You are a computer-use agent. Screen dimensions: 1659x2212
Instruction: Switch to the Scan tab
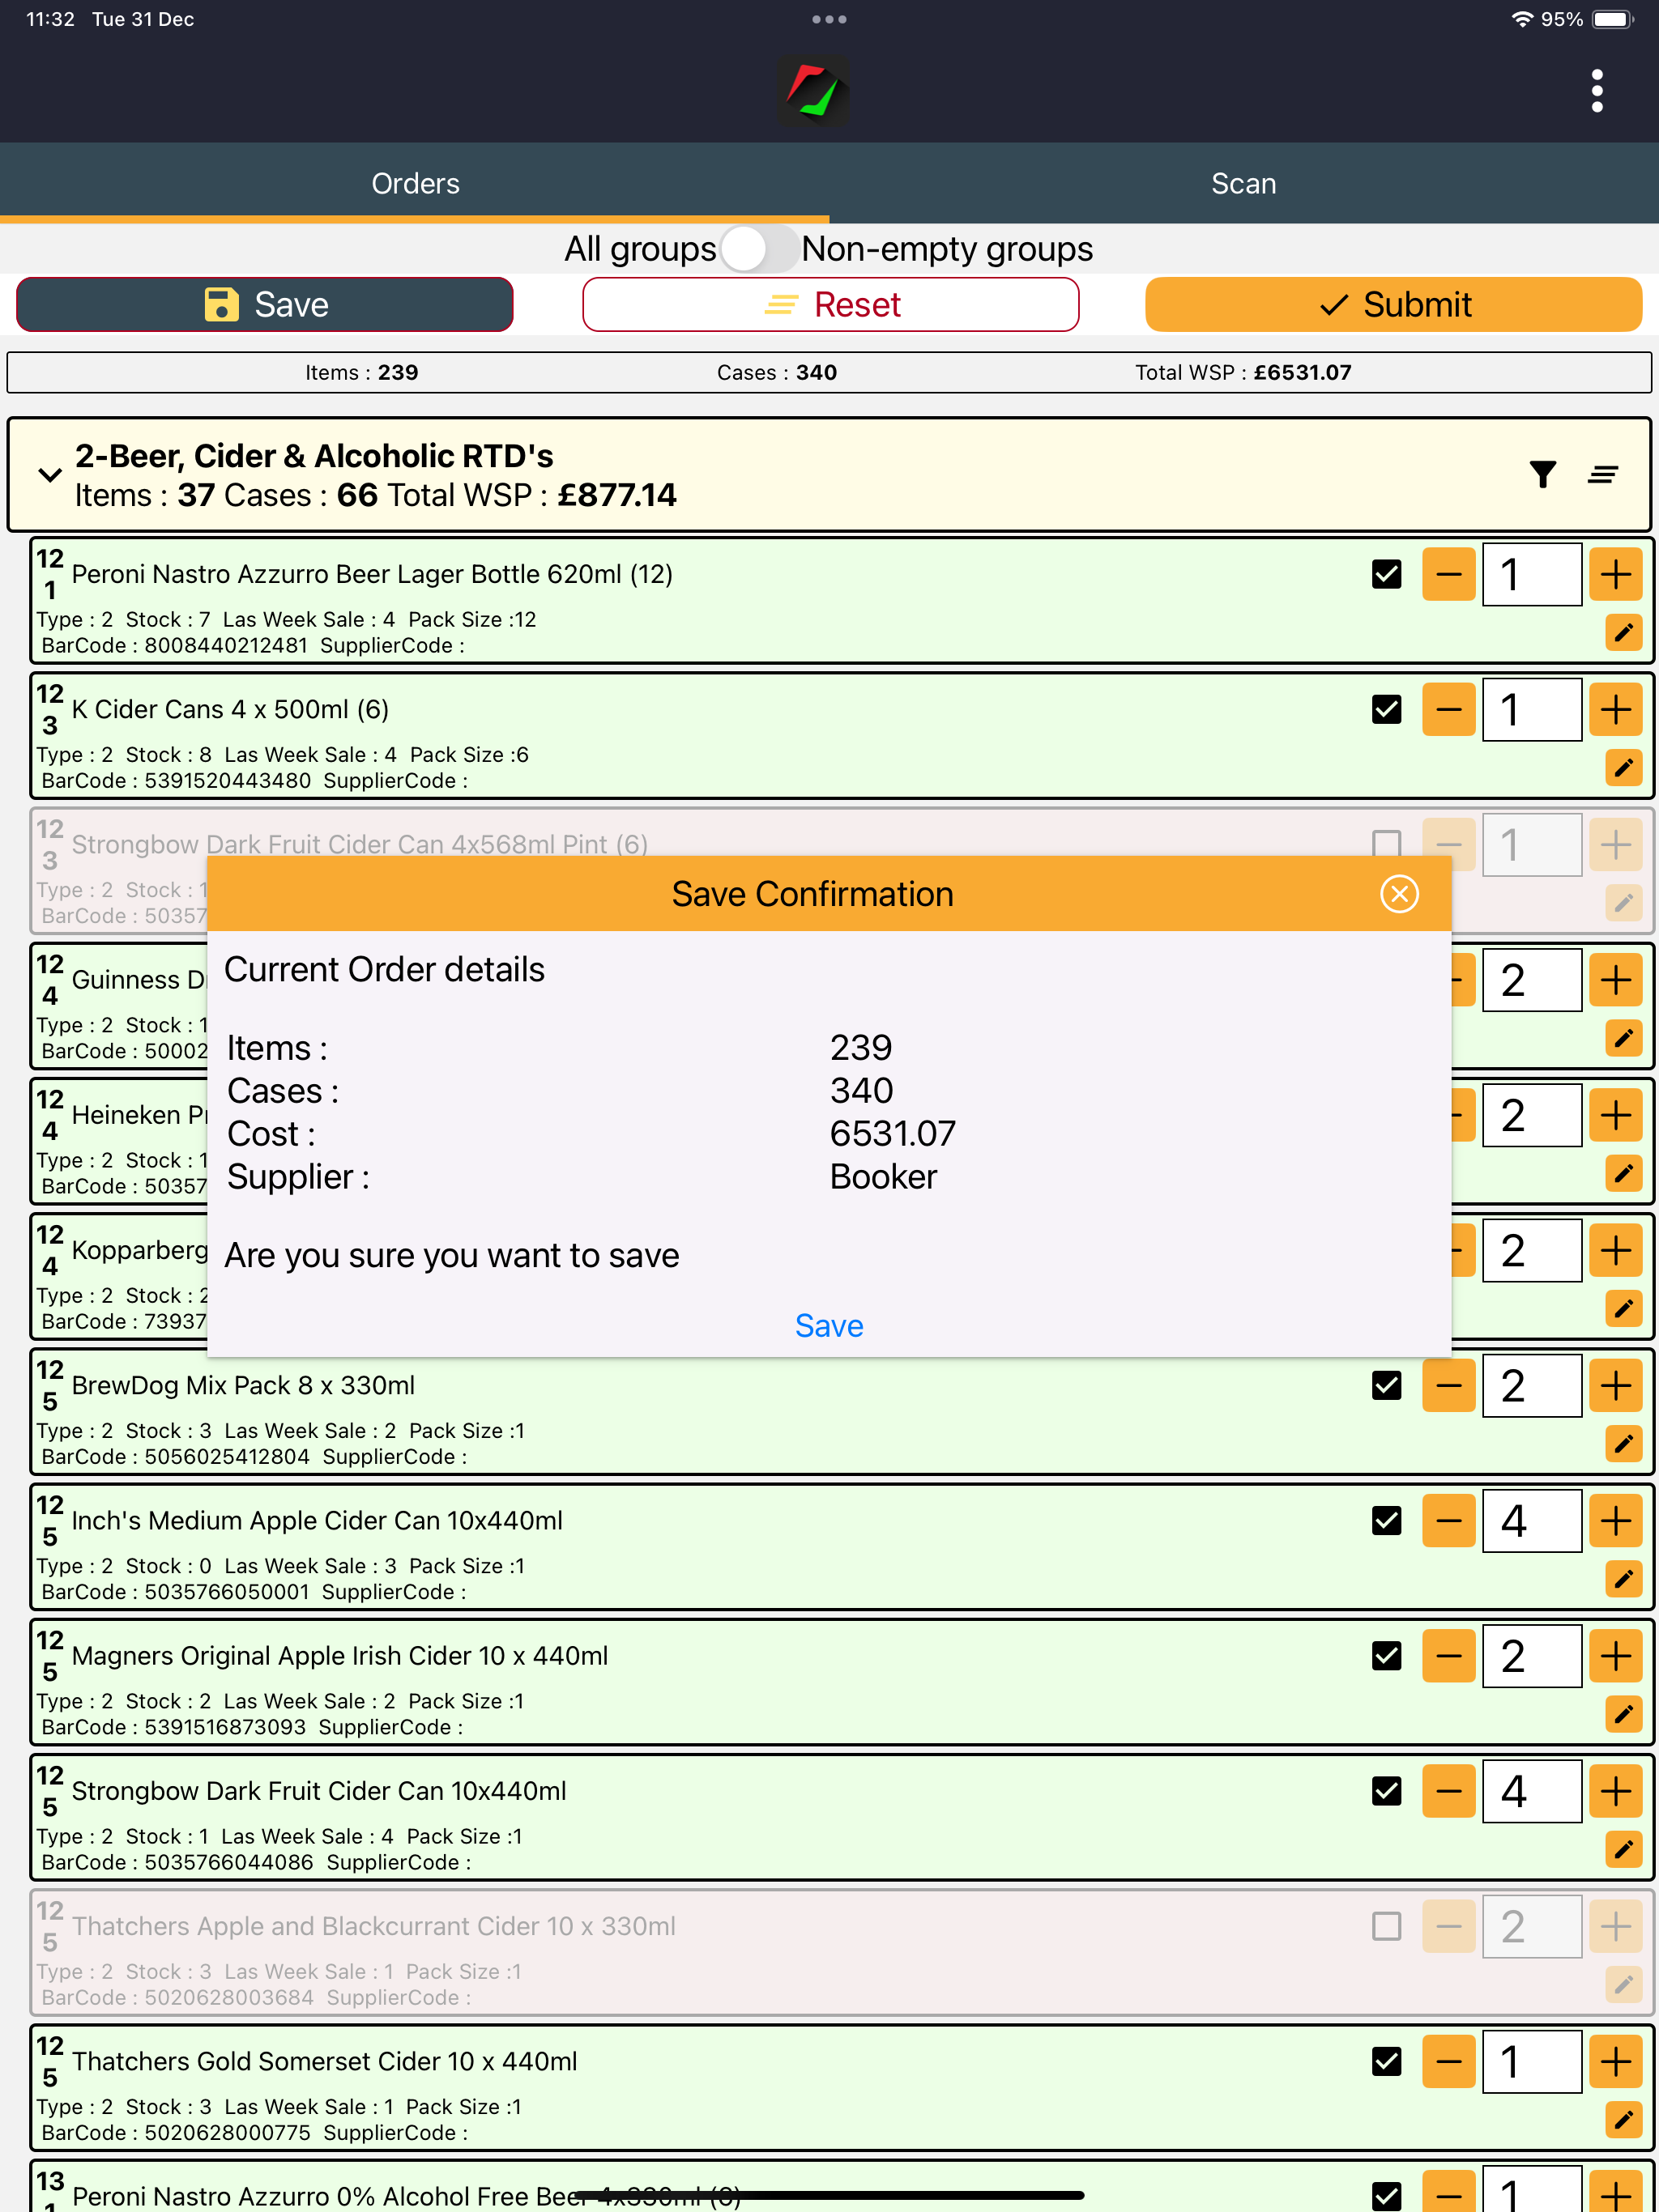tap(1243, 183)
